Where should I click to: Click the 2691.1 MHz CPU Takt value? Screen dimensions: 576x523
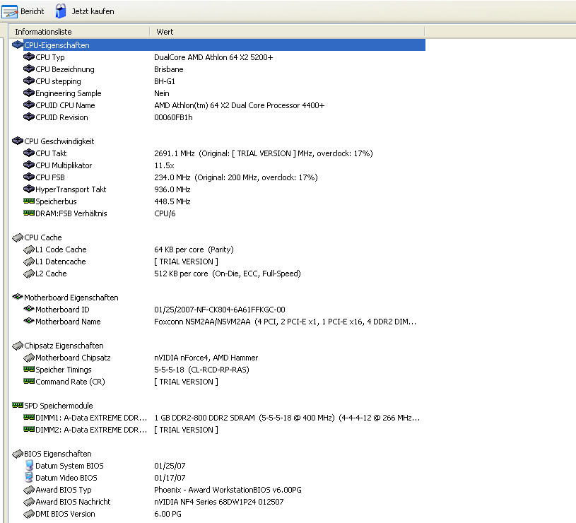point(264,153)
